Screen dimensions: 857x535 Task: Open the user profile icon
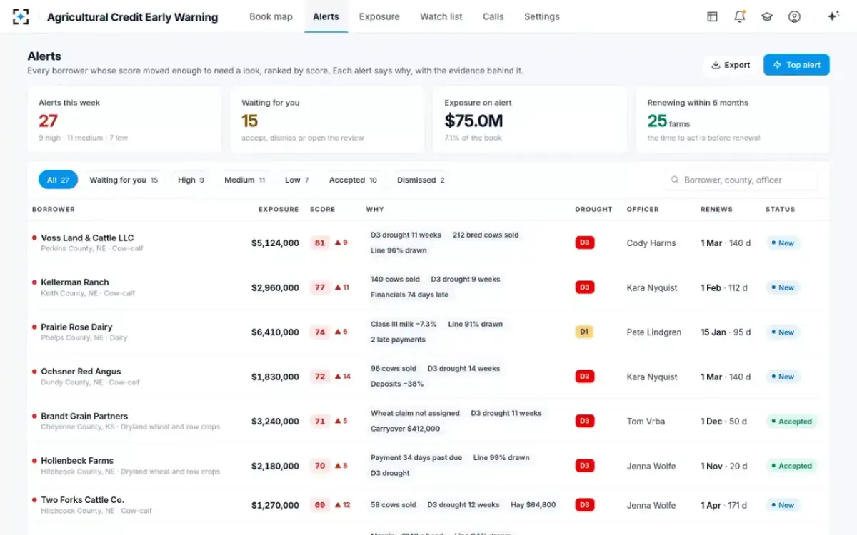[794, 16]
